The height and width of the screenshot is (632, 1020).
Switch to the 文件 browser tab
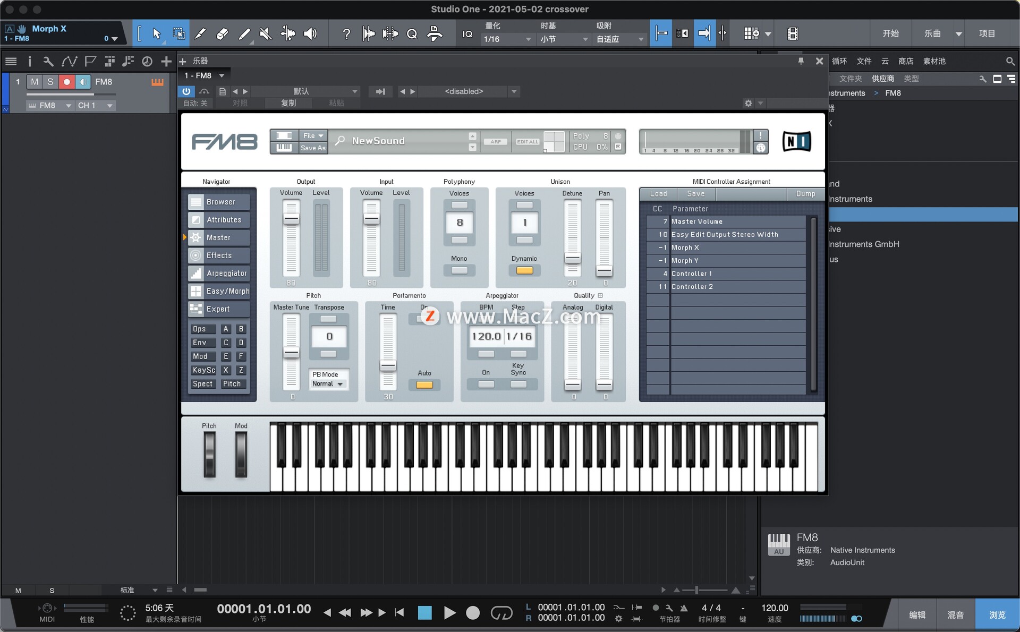pos(864,62)
